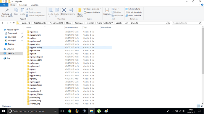Open Chrome from the taskbar
The height and width of the screenshot is (114, 204).
click(x=70, y=111)
